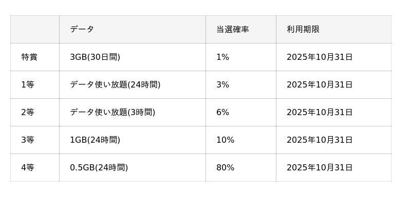Screen dimensions: 411x197
Task: Click the 特賞 row expiry date
Action: tap(319, 57)
